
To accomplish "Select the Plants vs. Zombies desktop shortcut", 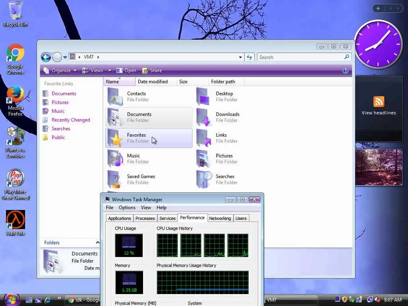I will click(15, 143).
